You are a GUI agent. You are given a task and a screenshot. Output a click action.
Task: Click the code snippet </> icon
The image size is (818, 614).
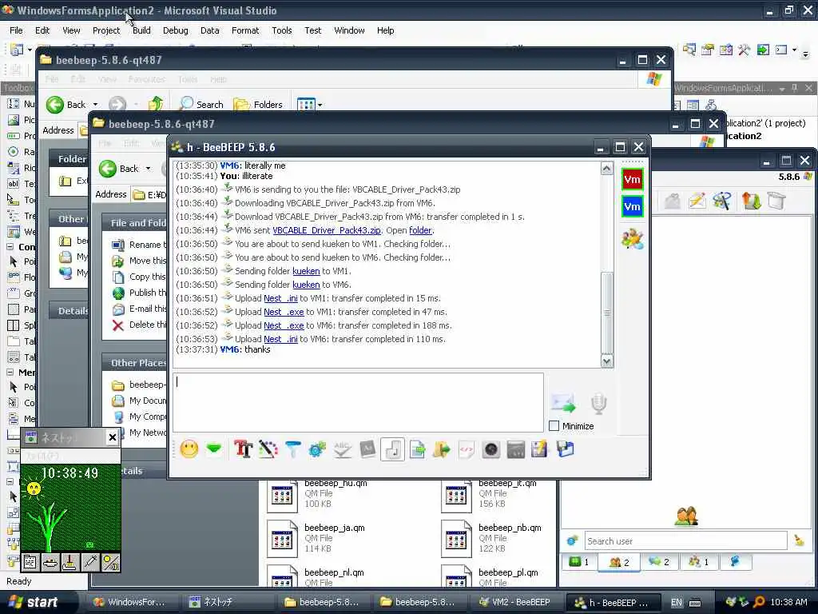point(466,449)
